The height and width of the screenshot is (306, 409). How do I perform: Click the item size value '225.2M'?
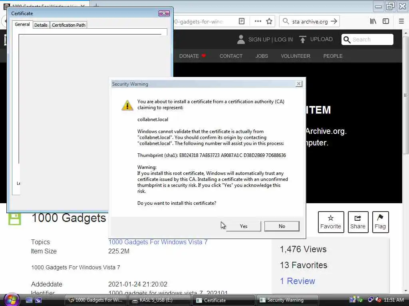tap(119, 251)
